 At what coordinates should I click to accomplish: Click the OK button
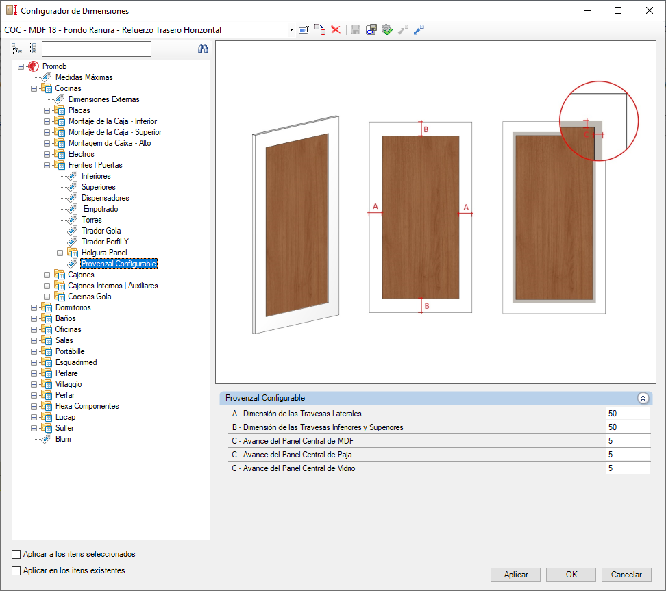[x=571, y=575]
